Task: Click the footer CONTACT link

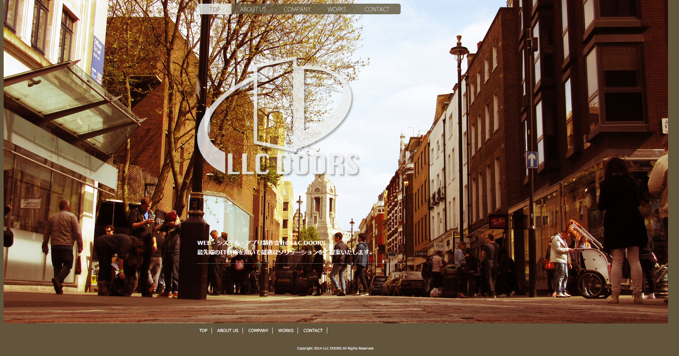Action: point(313,331)
